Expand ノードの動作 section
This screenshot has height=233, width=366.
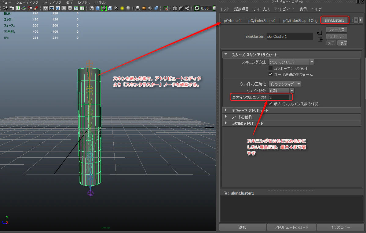pos(226,116)
